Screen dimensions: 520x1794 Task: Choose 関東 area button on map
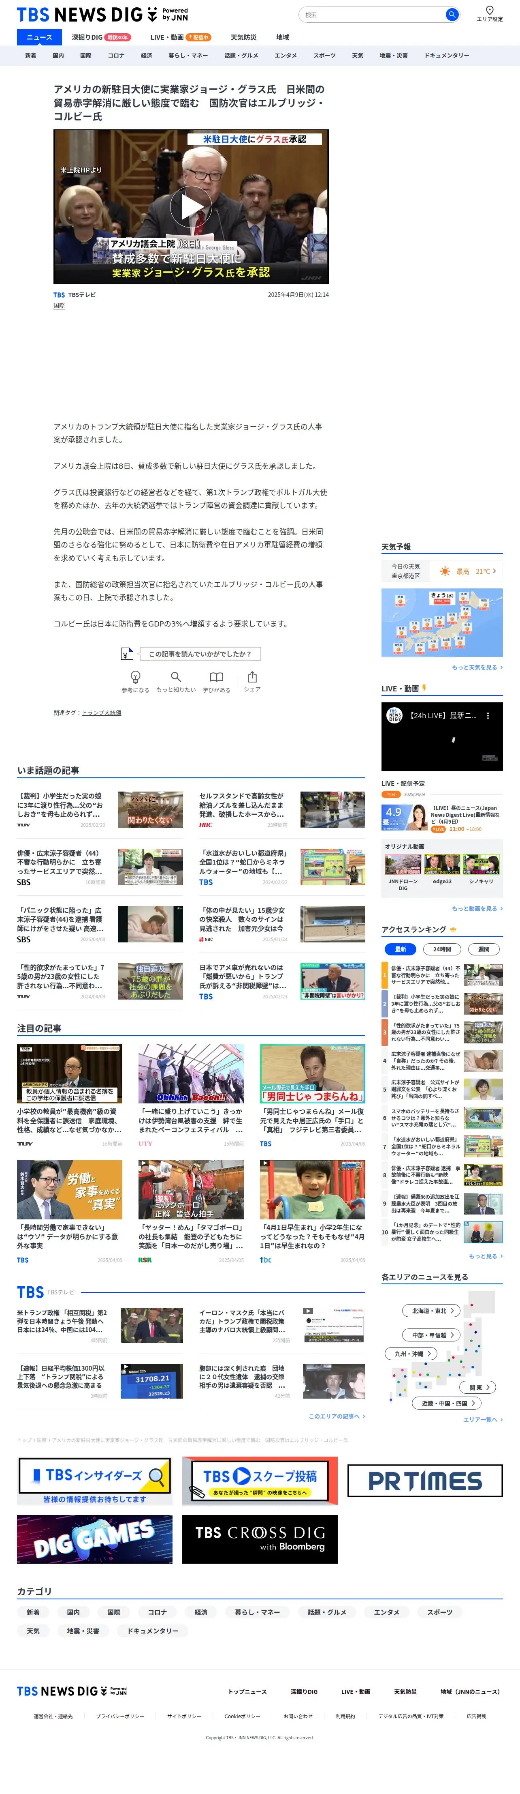(x=478, y=1387)
